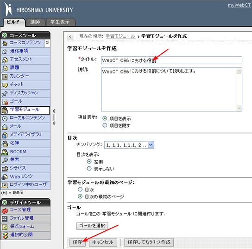252x249 pixels.
Task: Go back with the breadcrumb arrow button
Action: 70,37
